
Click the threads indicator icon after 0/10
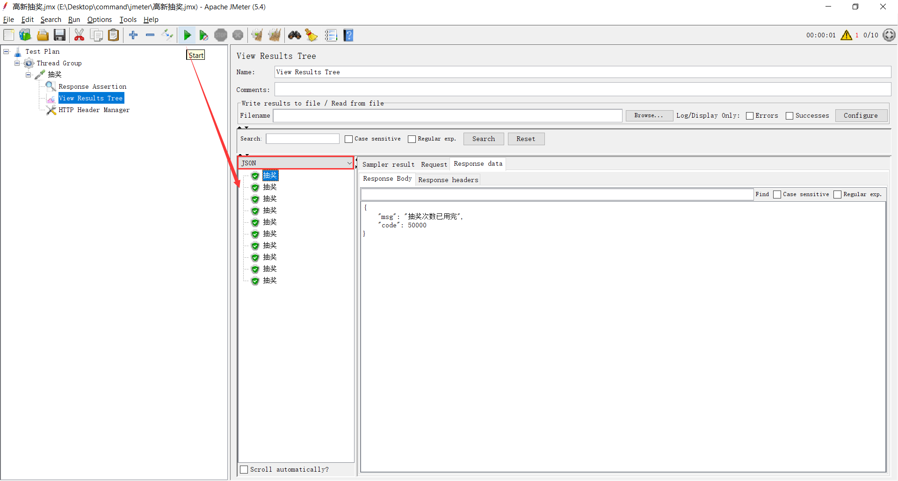[x=889, y=35]
